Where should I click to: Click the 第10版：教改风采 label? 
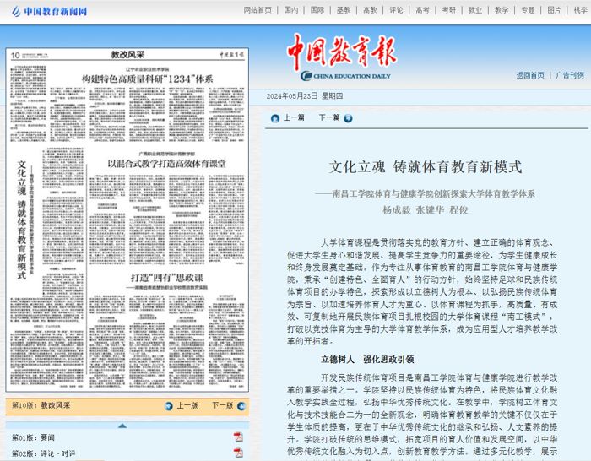pyautogui.click(x=41, y=405)
